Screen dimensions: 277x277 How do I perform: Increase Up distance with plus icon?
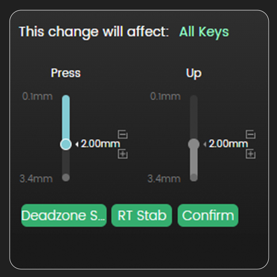(250, 154)
